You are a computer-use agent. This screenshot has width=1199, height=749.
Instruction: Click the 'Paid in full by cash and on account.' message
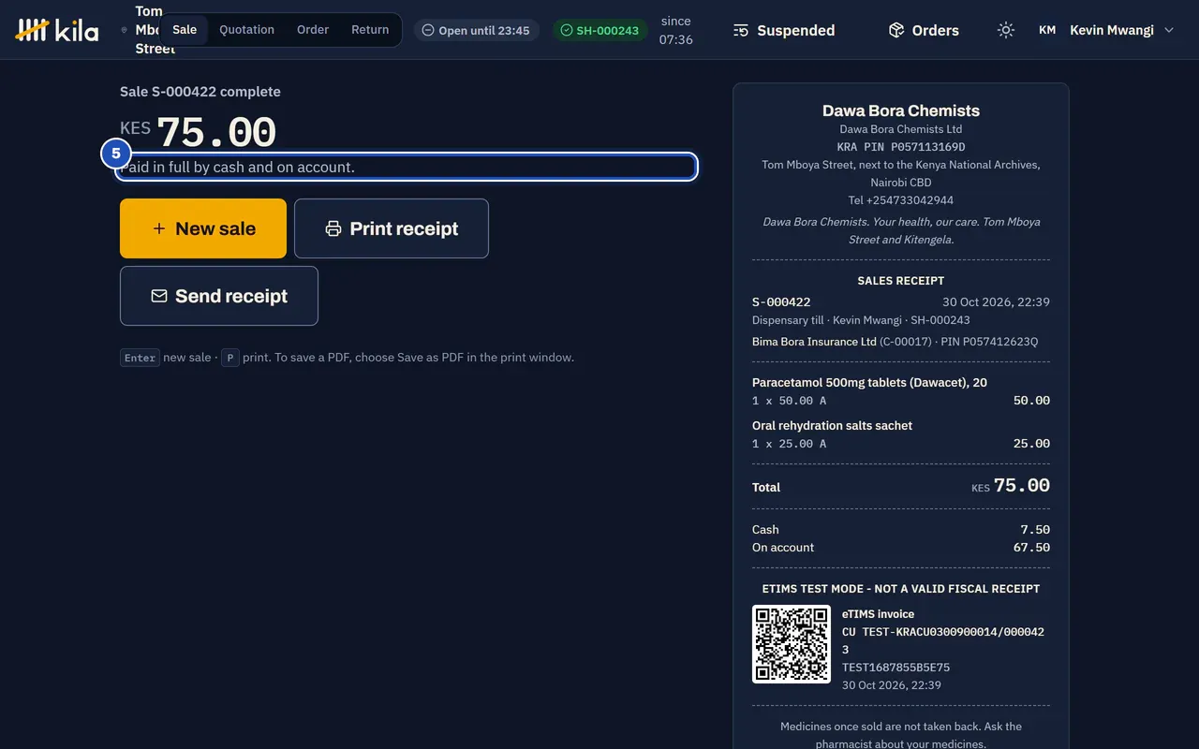(x=407, y=168)
